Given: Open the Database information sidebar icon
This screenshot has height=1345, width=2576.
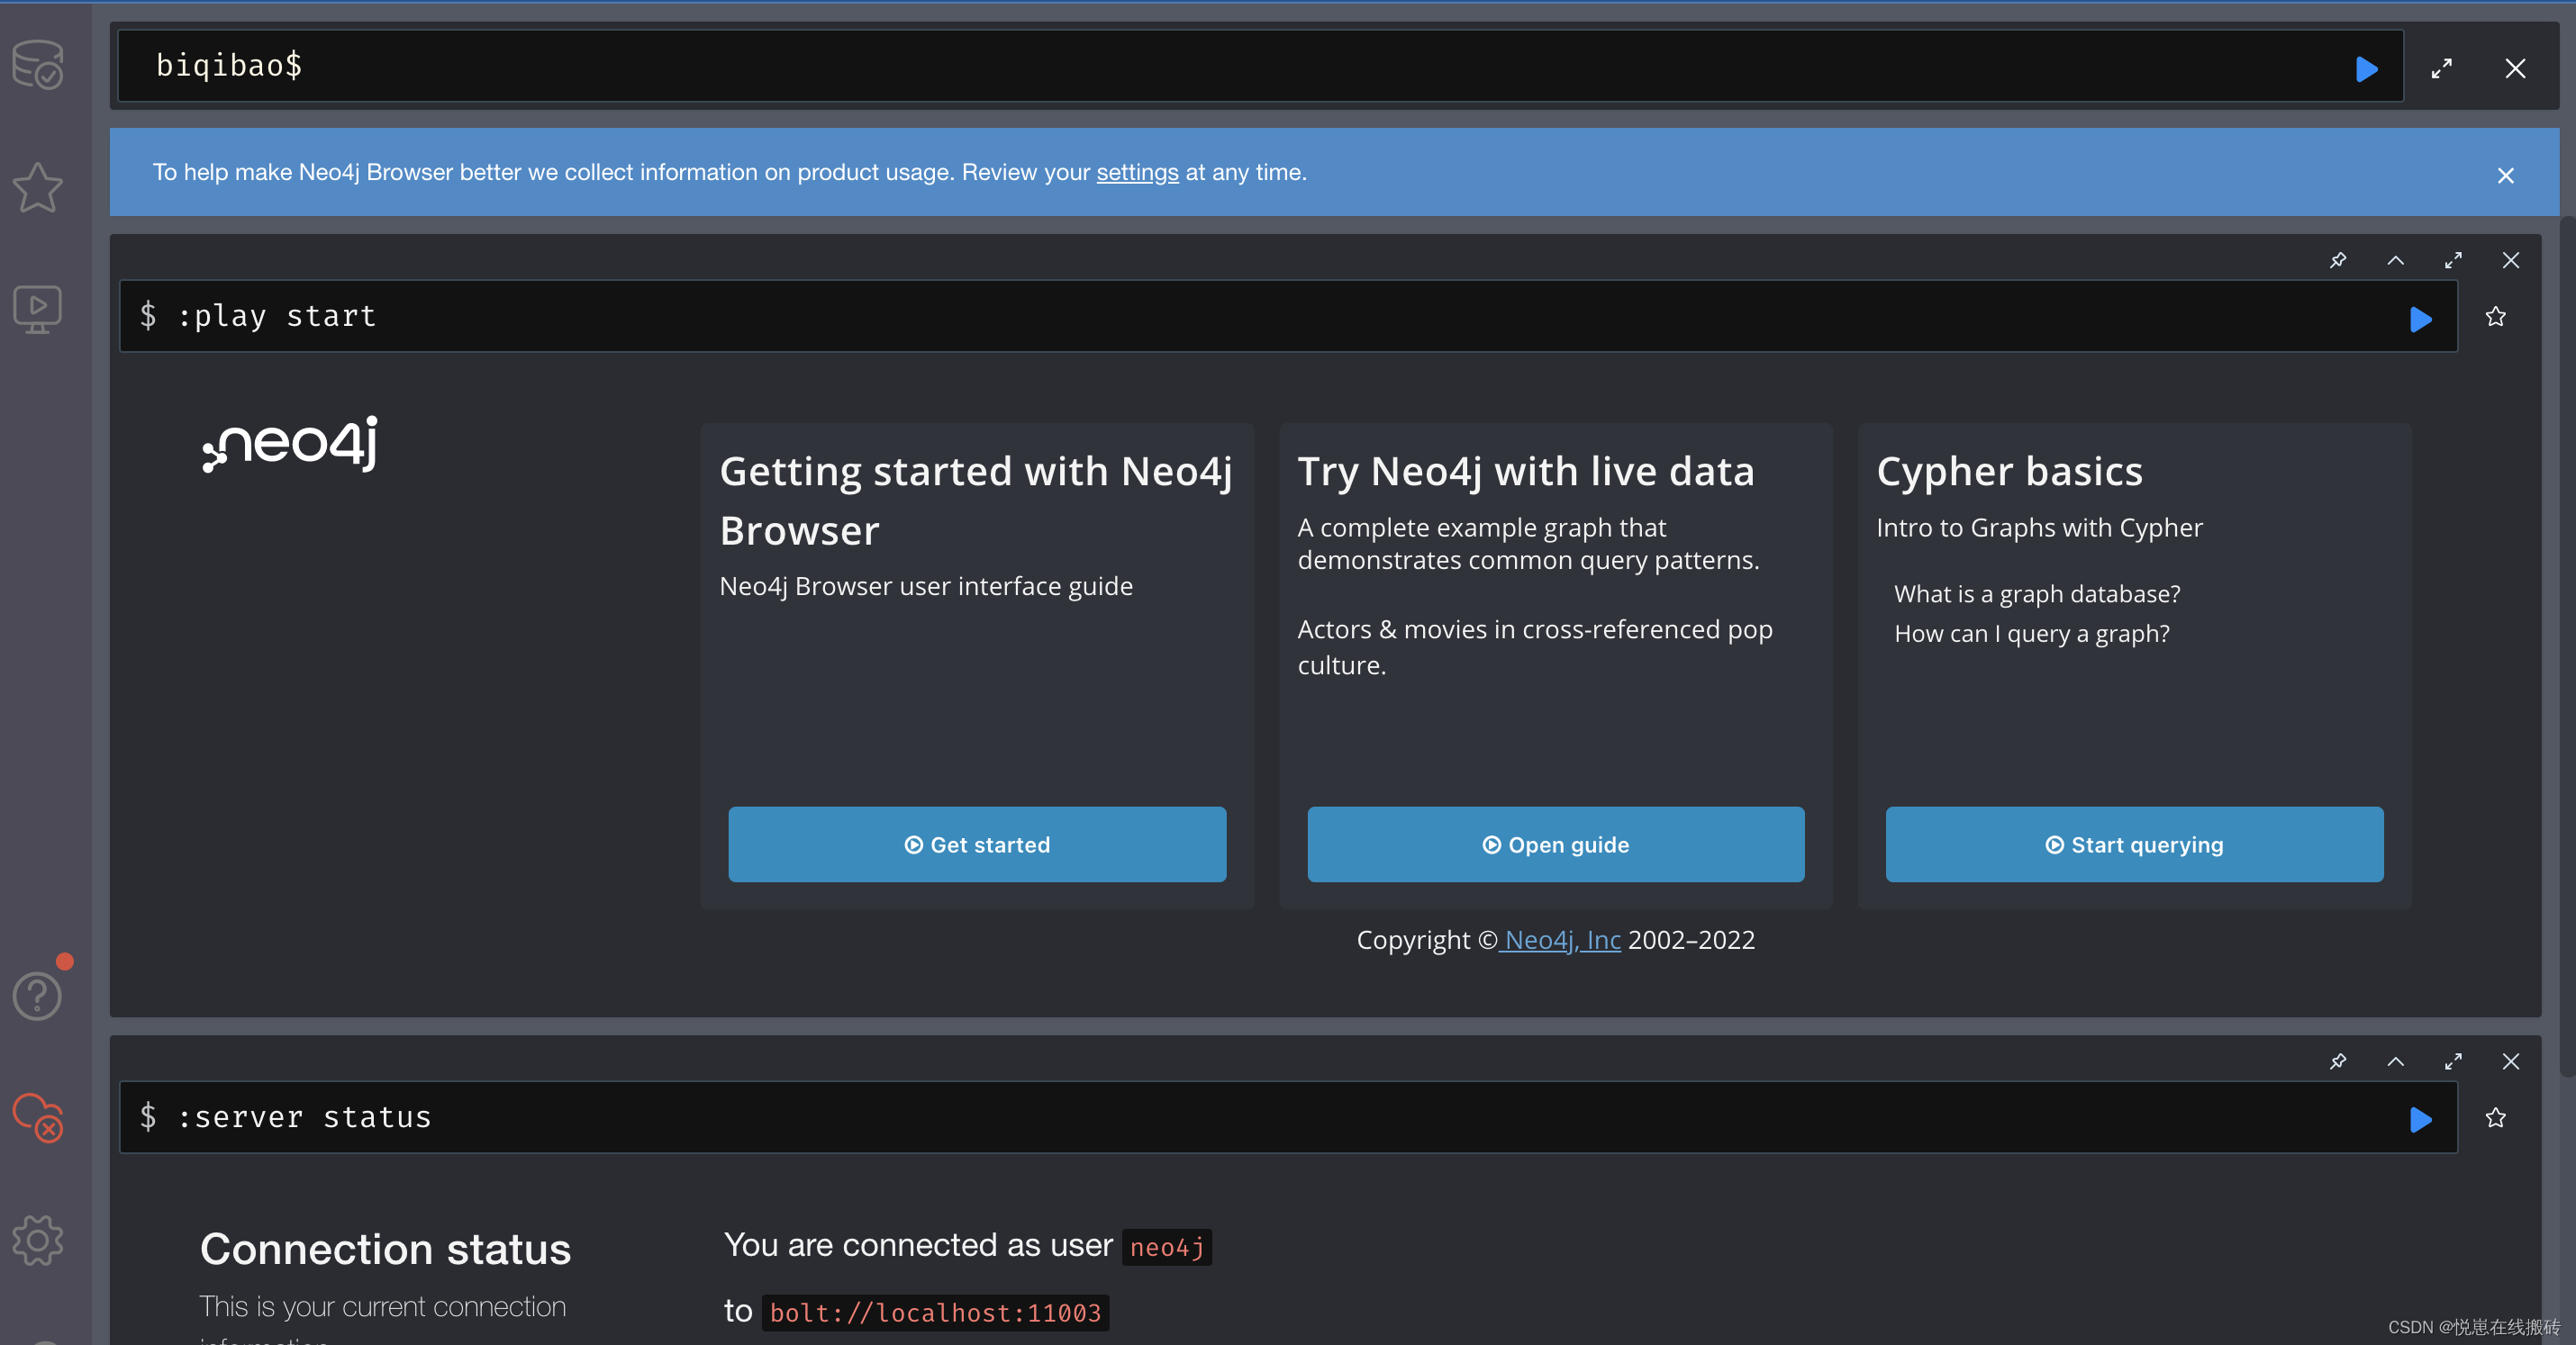Looking at the screenshot, I should pyautogui.click(x=38, y=65).
